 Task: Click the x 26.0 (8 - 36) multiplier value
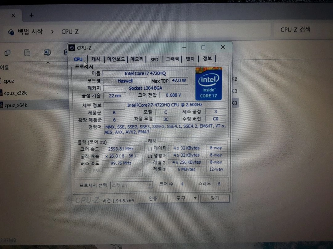coord(121,156)
